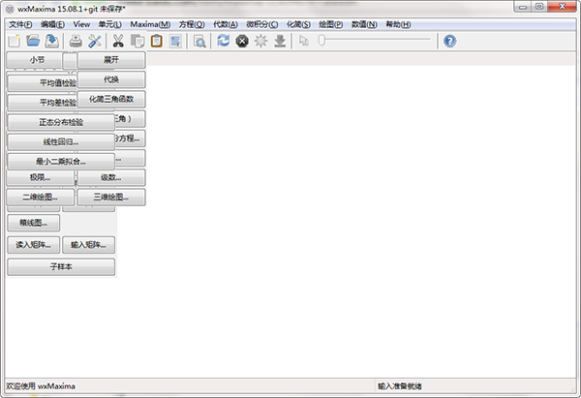Open the 数值(N) menu
The width and height of the screenshot is (581, 398).
[x=364, y=24]
